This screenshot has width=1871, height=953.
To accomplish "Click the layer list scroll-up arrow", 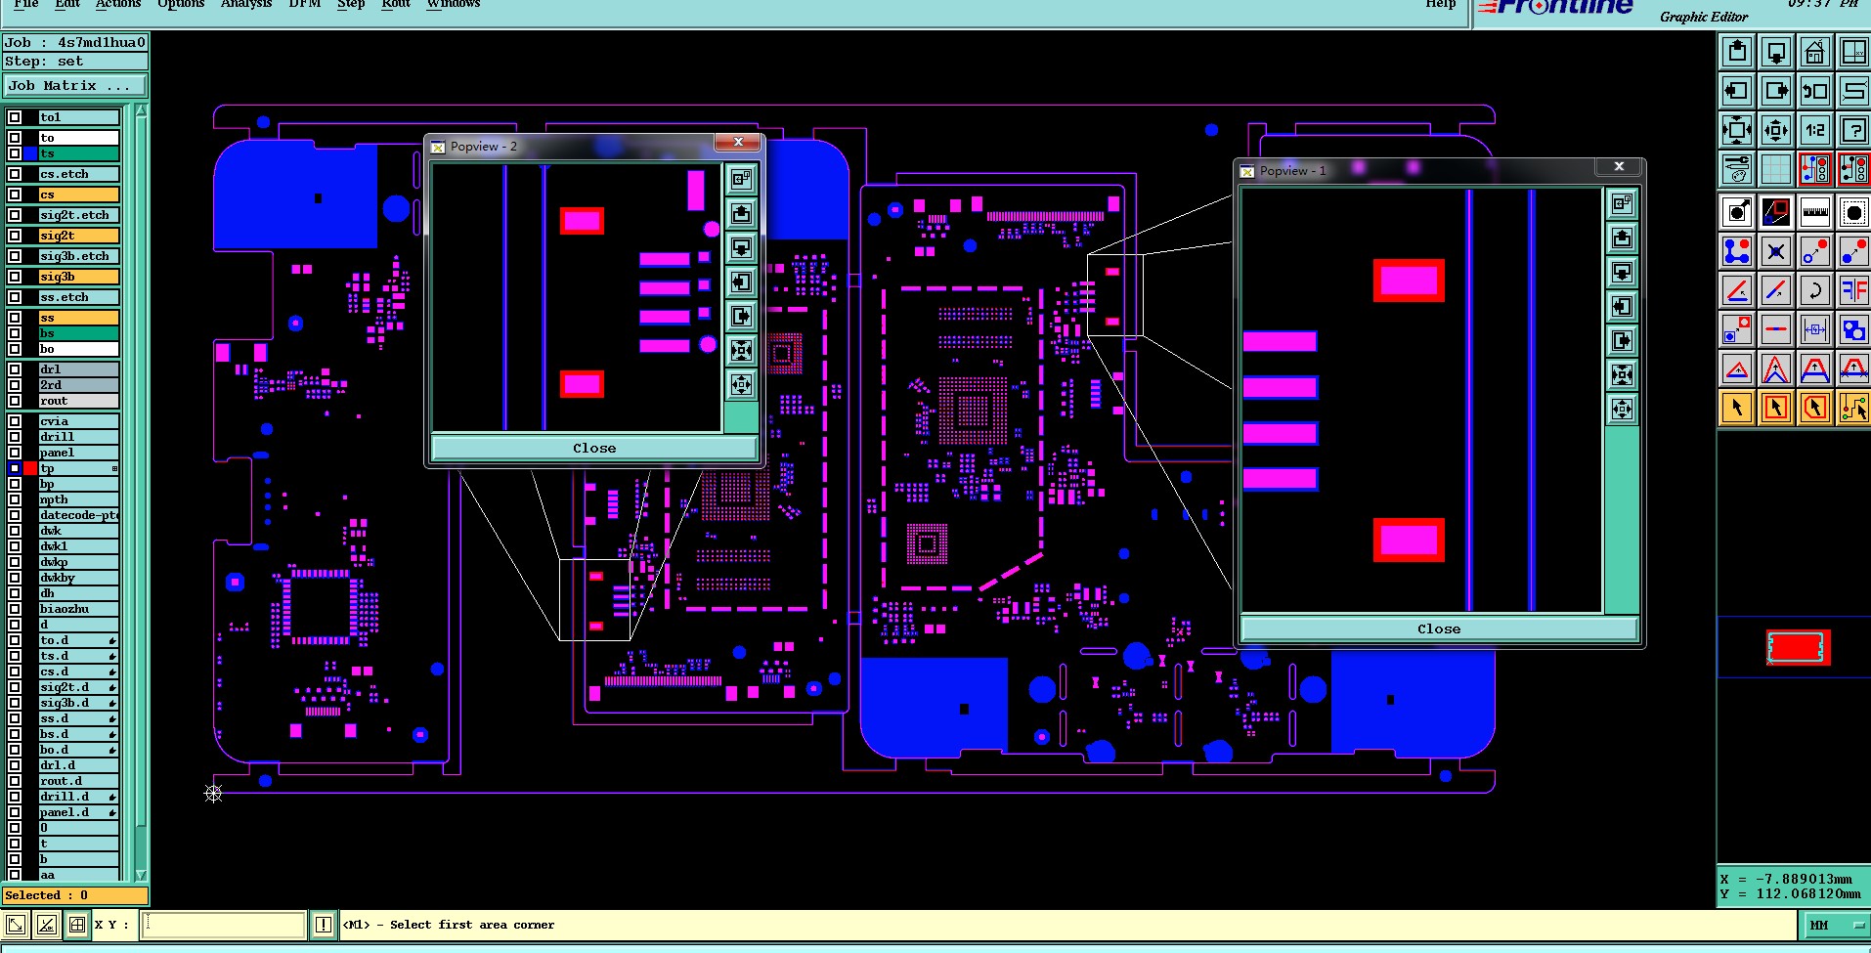I will point(141,112).
